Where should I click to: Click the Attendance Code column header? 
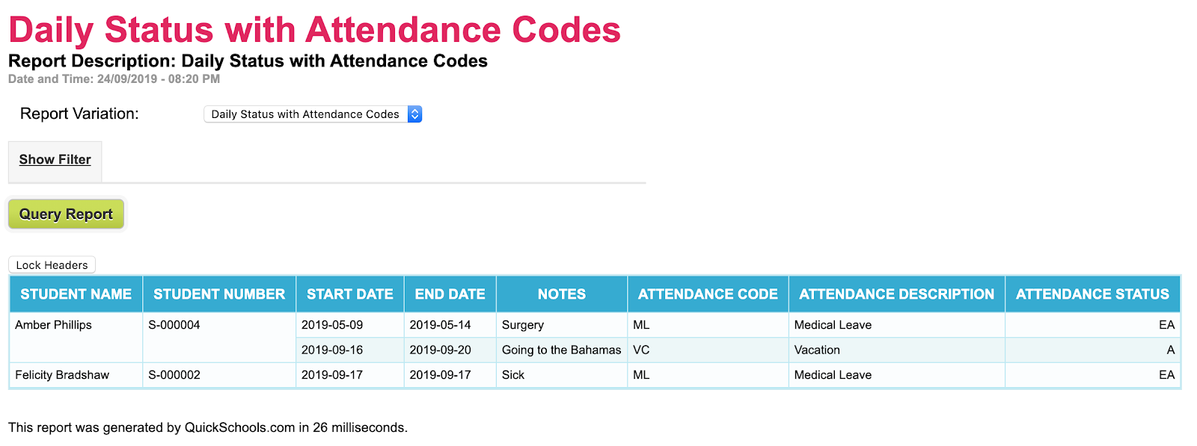tap(708, 294)
